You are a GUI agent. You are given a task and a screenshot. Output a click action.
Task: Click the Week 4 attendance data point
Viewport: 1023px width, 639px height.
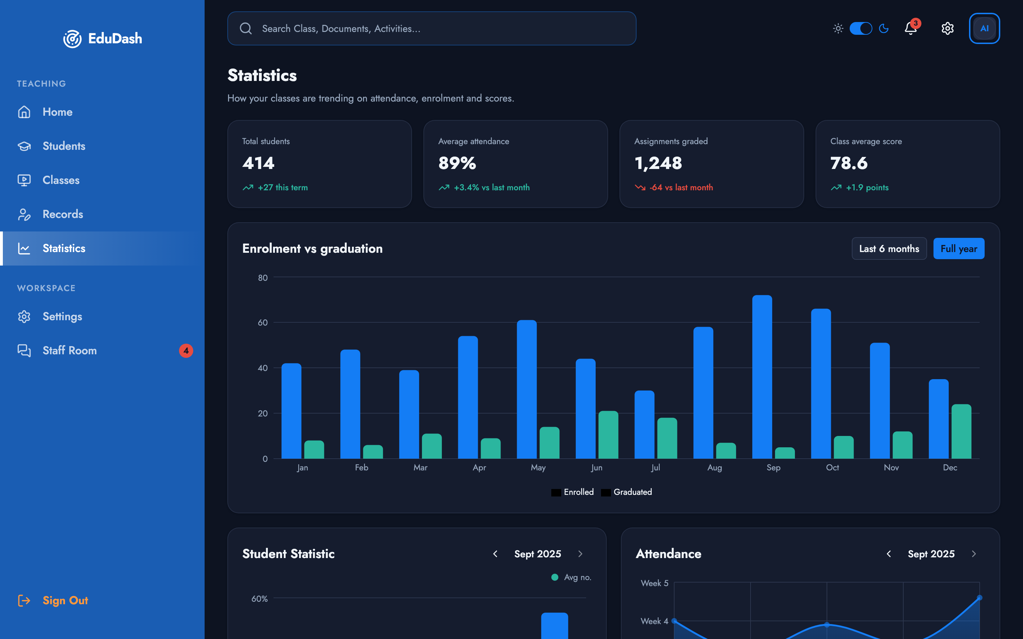click(674, 621)
